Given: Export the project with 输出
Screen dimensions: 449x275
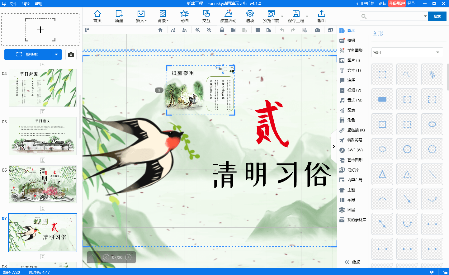Looking at the screenshot, I should click(x=322, y=16).
